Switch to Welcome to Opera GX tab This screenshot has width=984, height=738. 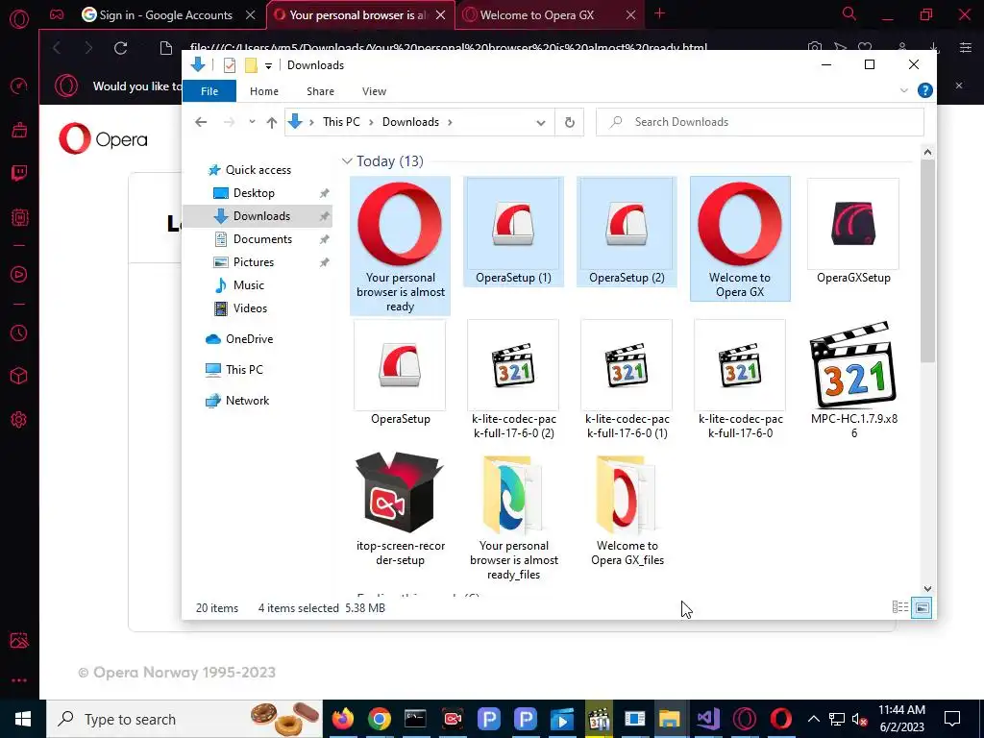pos(536,15)
